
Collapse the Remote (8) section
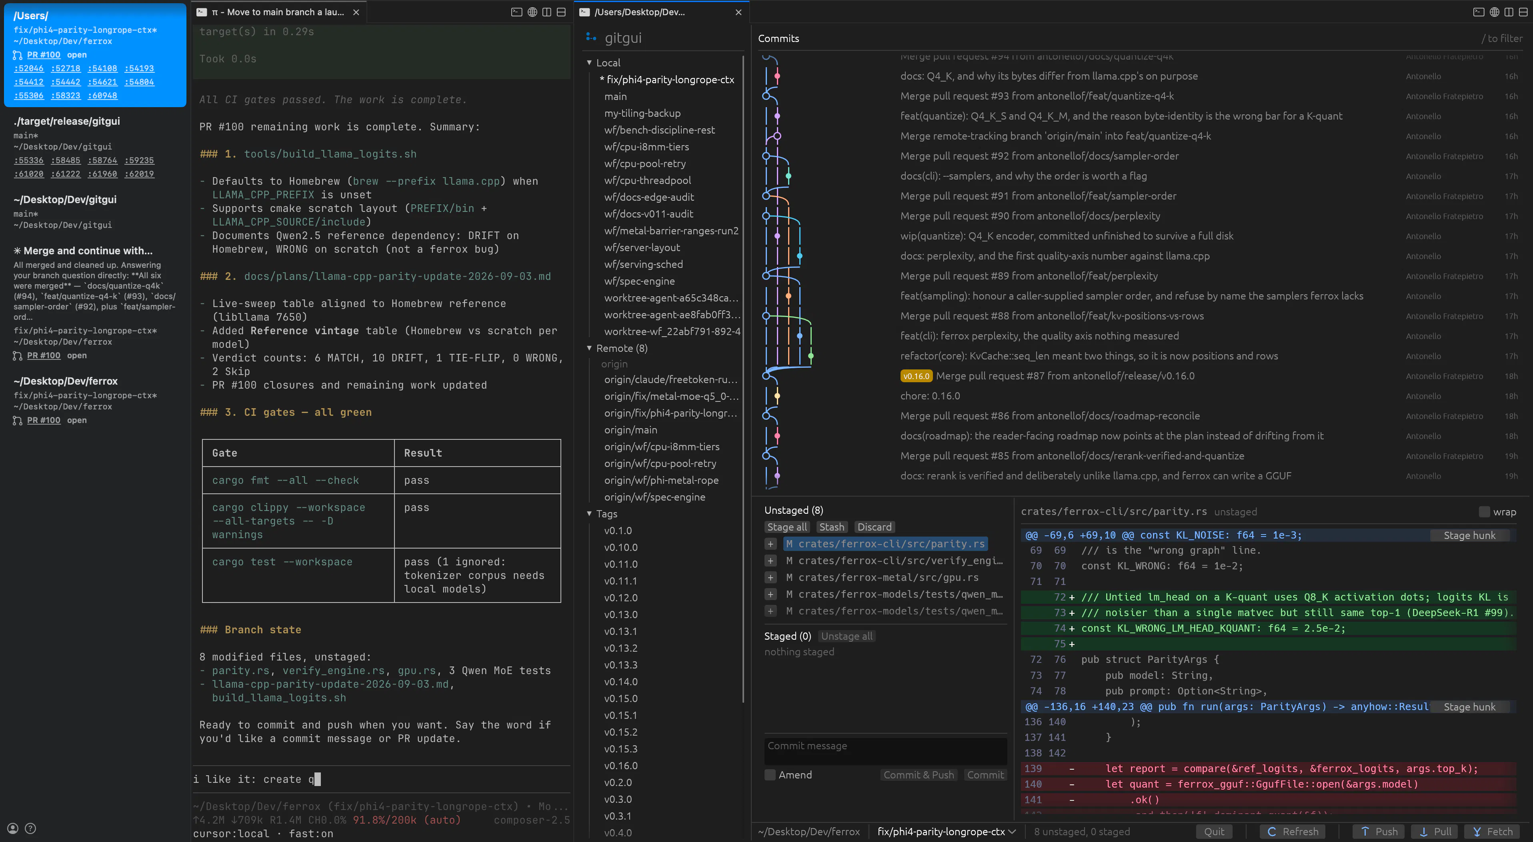tap(589, 348)
